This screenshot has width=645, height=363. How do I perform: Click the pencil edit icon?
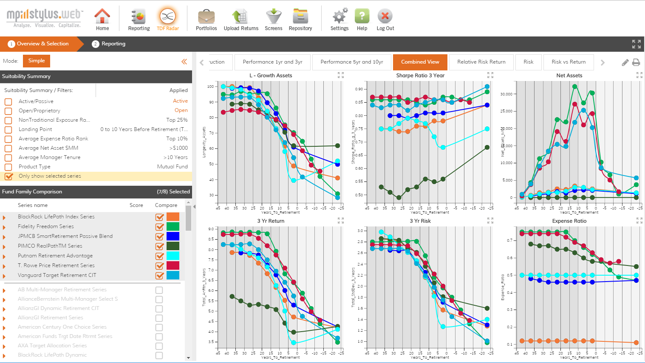(x=625, y=62)
